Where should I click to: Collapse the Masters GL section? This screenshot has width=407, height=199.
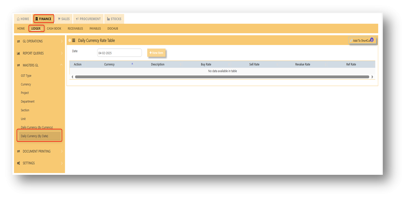click(39, 65)
